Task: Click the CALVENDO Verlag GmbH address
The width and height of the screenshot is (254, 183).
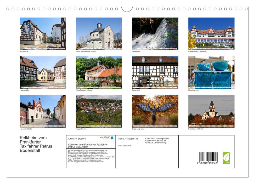Action: (x=157, y=141)
